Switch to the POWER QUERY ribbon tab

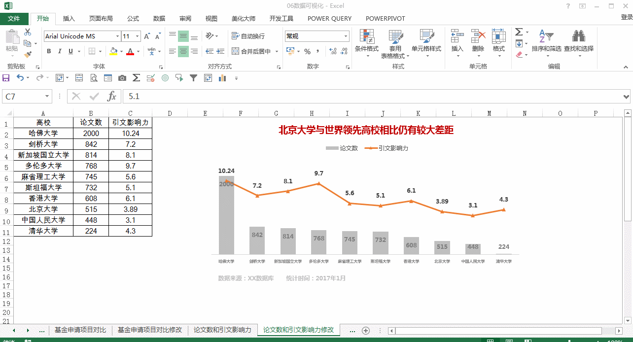329,19
